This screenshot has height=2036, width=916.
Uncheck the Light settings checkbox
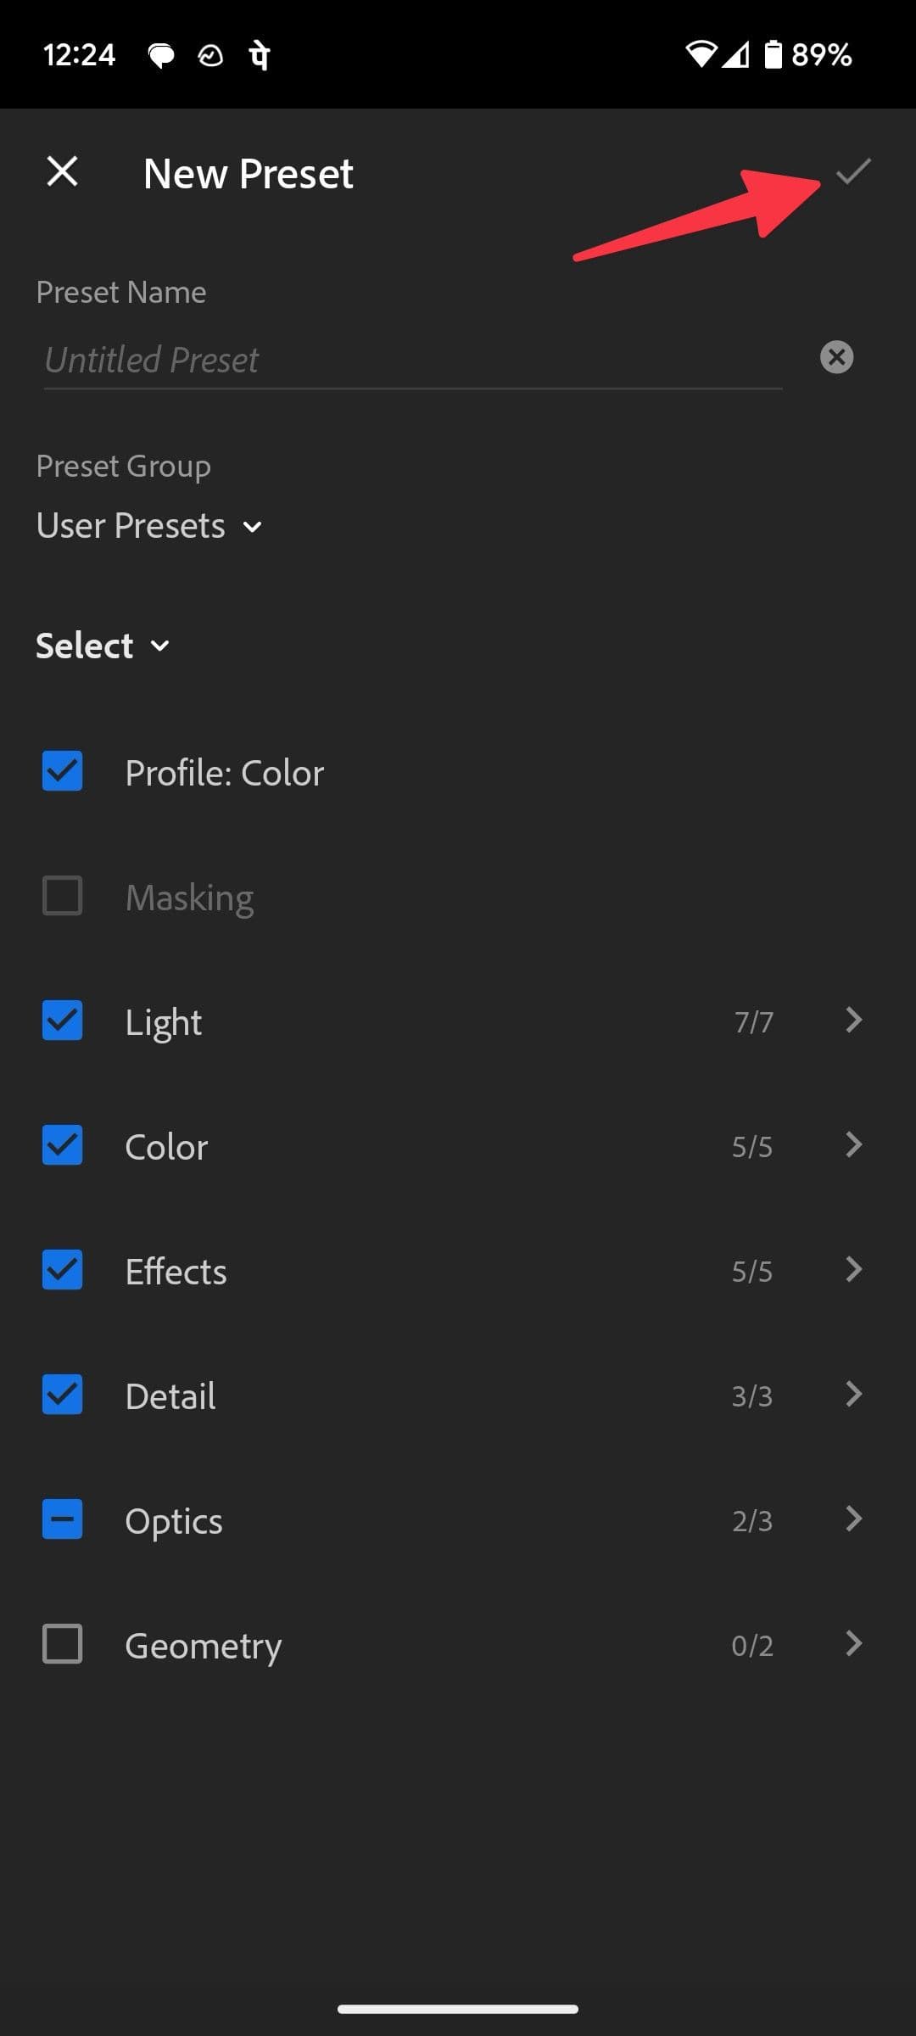62,1021
